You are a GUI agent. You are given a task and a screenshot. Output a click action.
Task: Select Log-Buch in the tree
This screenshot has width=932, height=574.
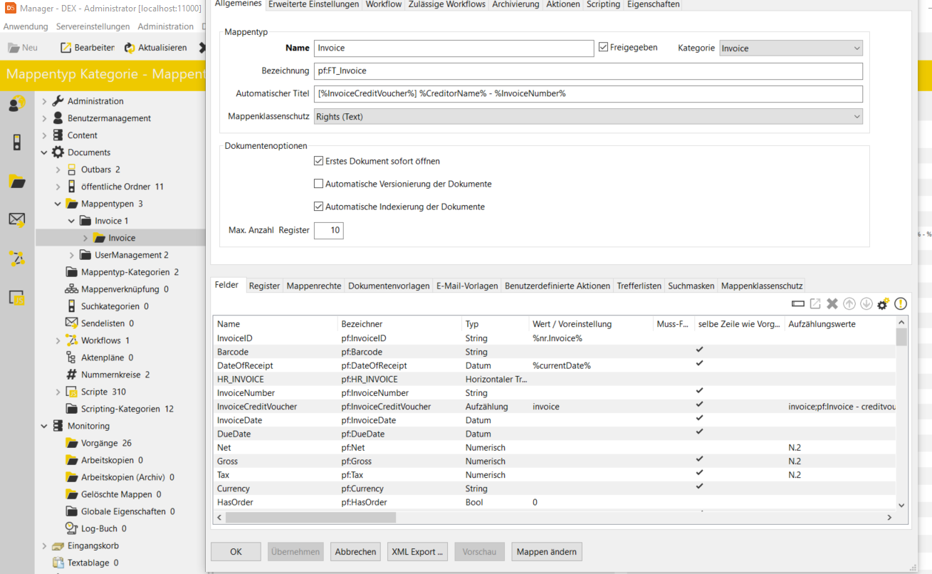click(103, 528)
